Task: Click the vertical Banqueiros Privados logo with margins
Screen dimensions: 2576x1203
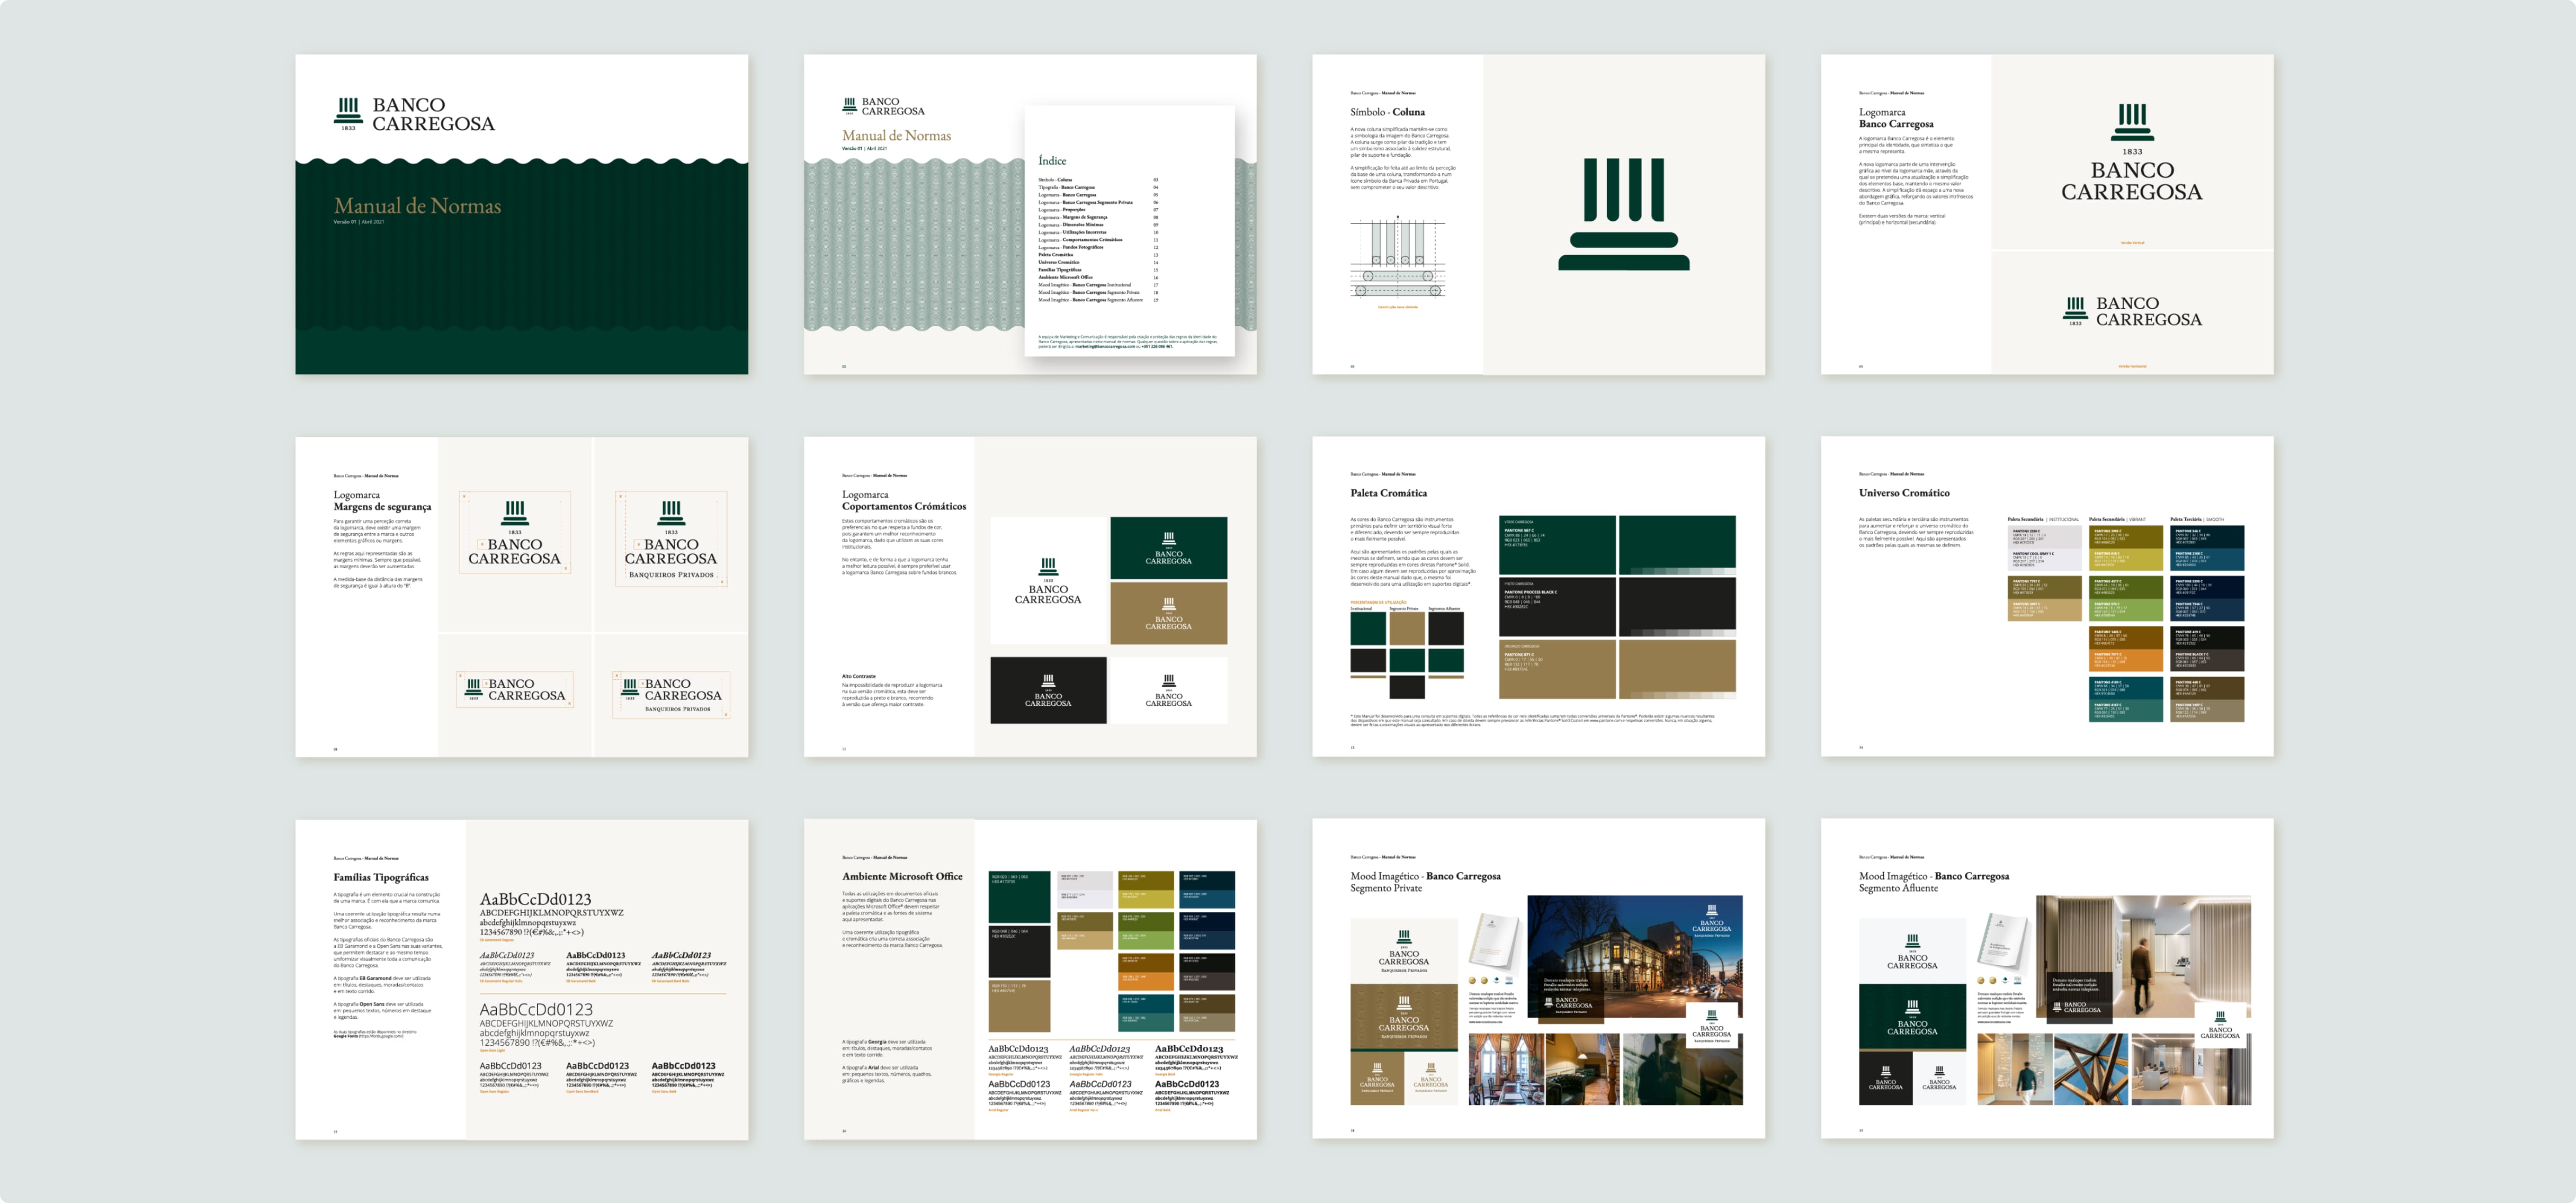Action: (671, 539)
